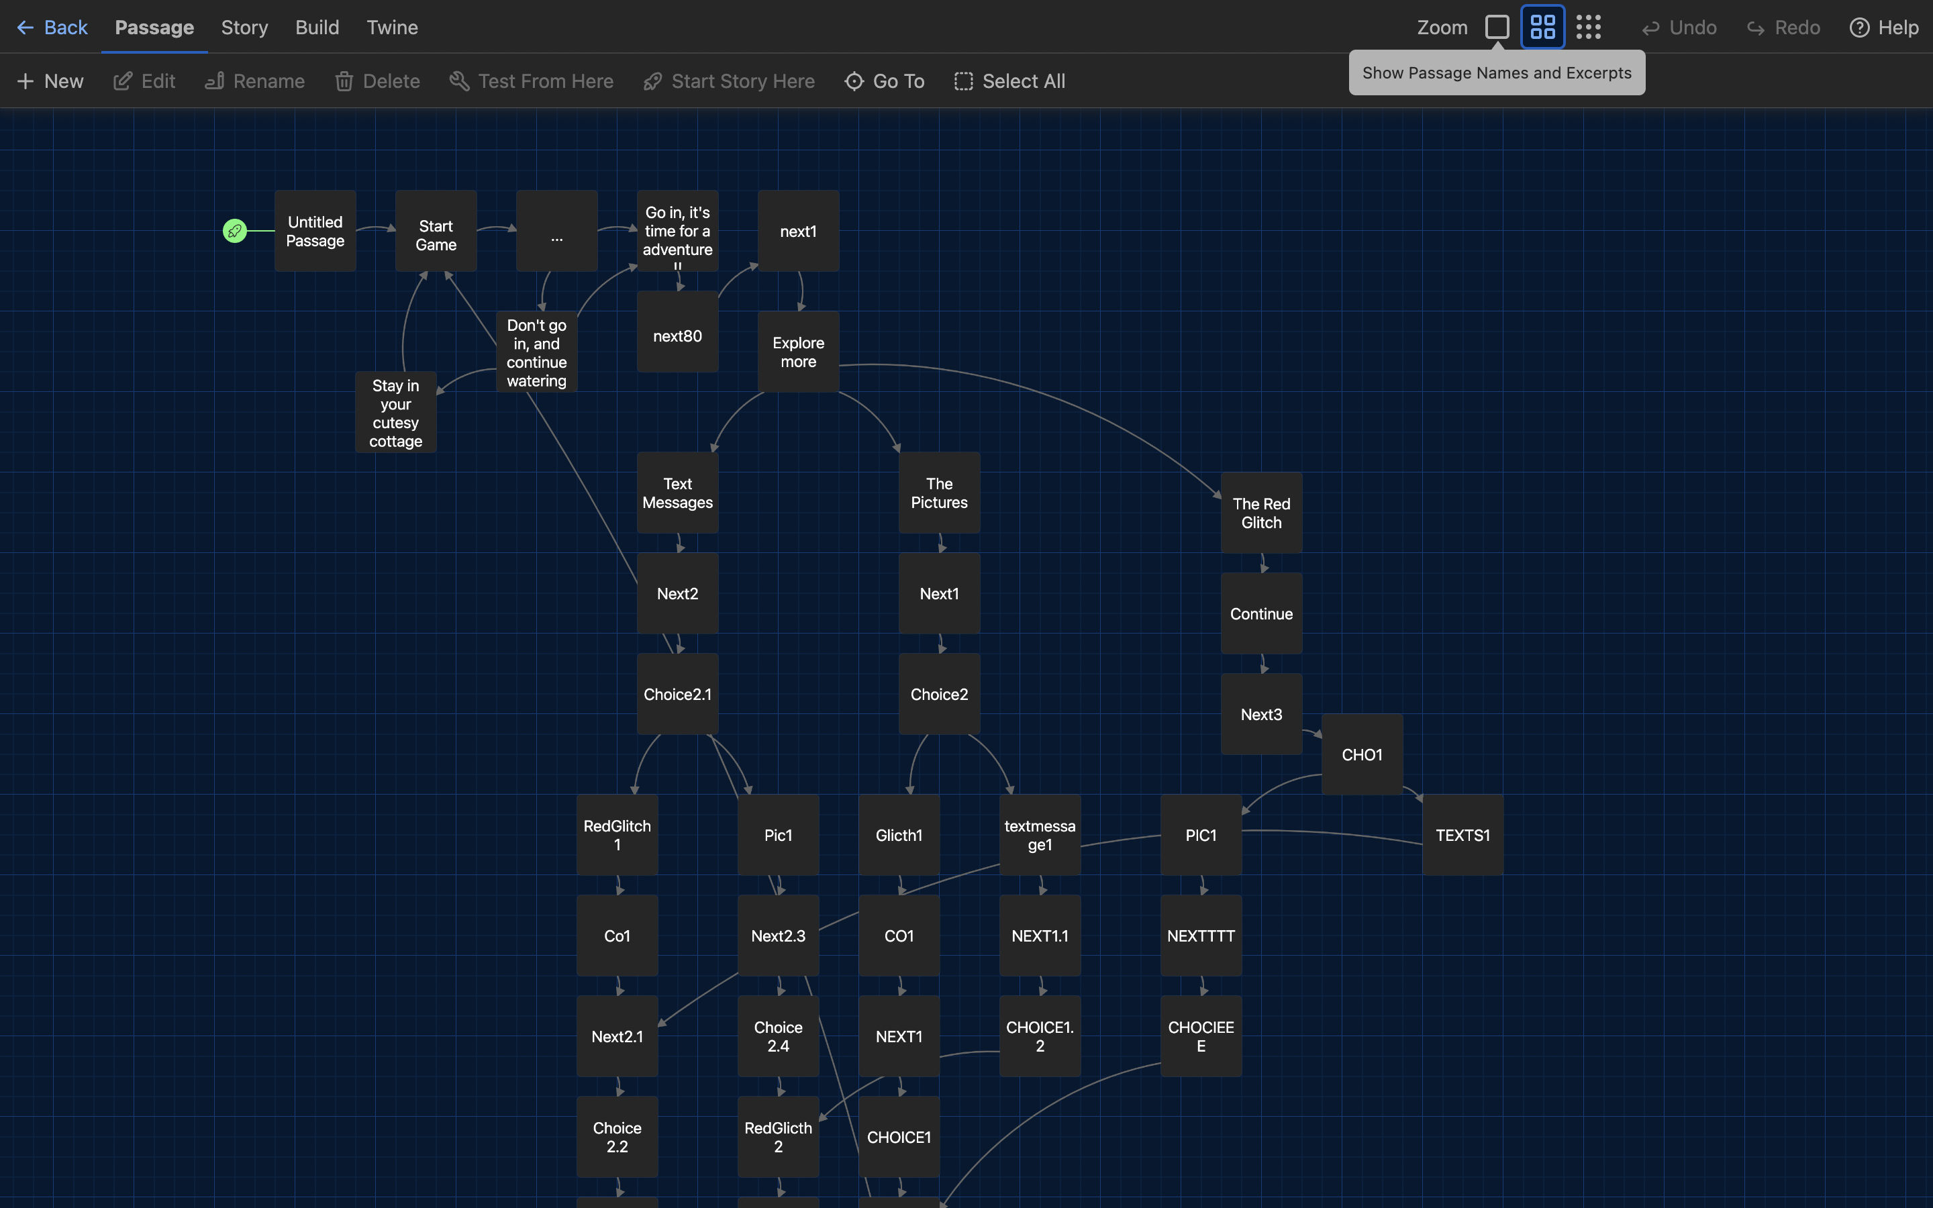Select the next1 passage at top
This screenshot has height=1208, width=1933.
(x=798, y=231)
